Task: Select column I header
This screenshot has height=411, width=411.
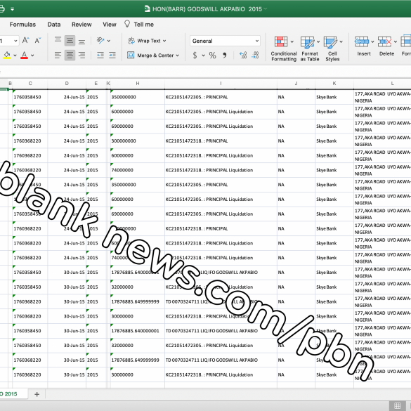Action: [221, 84]
